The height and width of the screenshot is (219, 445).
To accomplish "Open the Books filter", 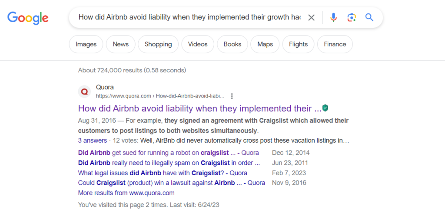I will pyautogui.click(x=232, y=44).
